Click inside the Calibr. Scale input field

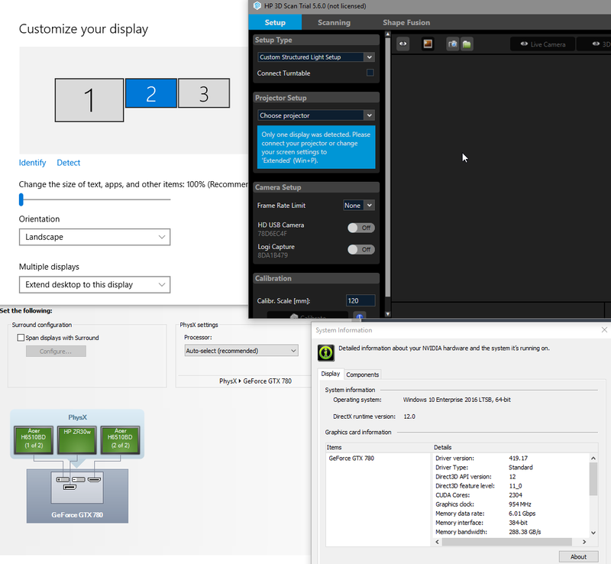(x=360, y=300)
